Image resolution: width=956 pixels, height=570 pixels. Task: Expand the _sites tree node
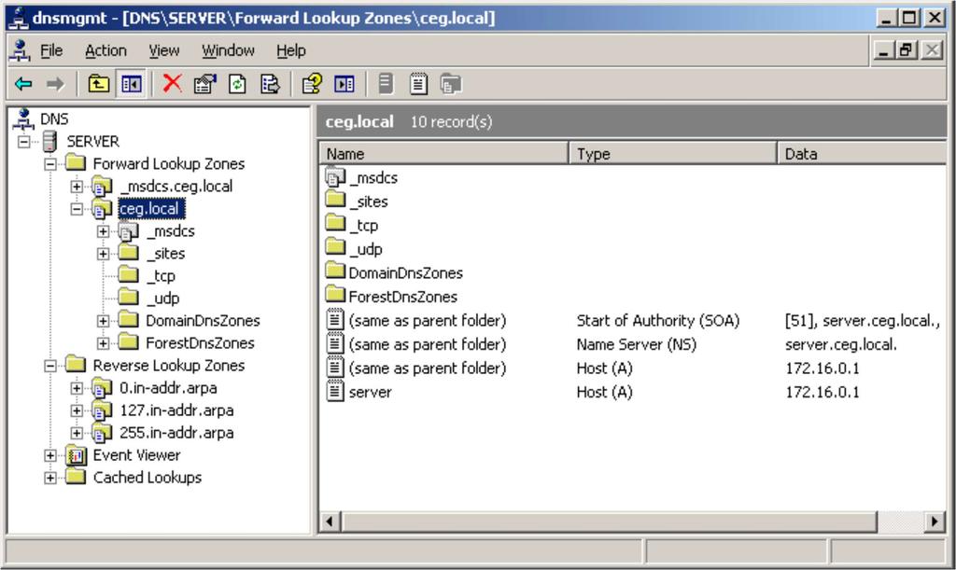click(103, 254)
